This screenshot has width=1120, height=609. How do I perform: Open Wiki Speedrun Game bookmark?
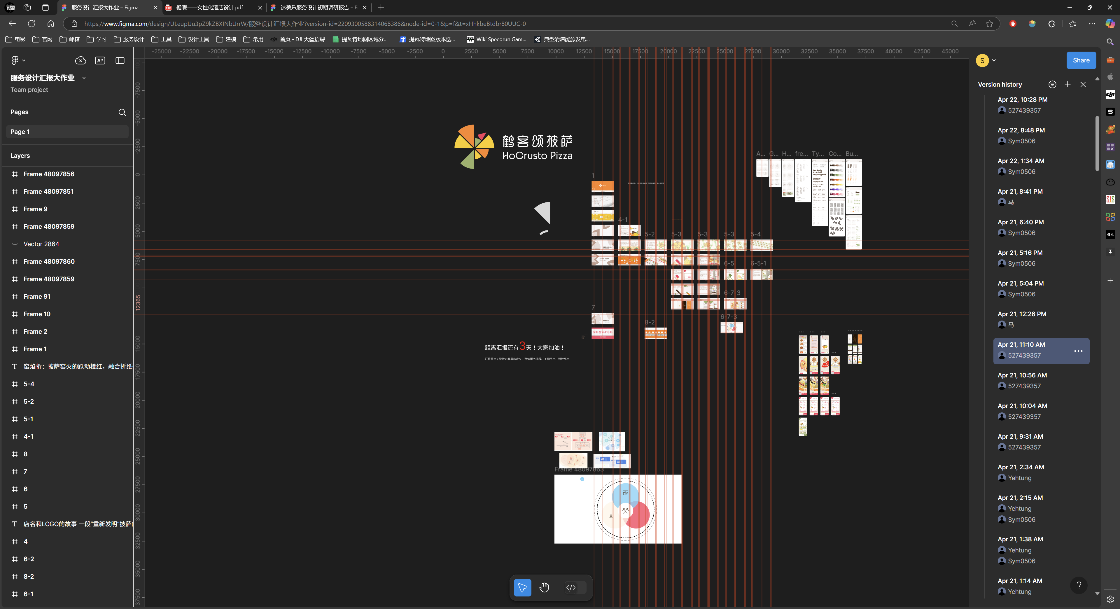coord(496,39)
